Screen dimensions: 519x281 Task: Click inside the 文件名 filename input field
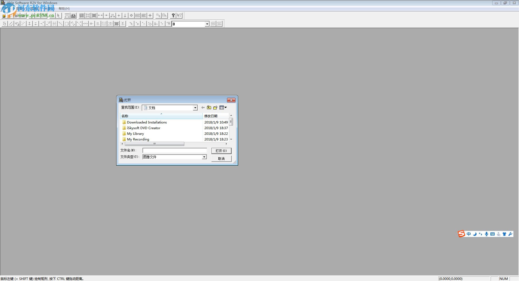(174, 150)
